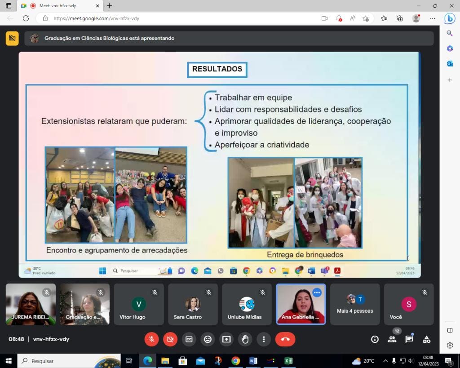Click the present screen icon

226,339
